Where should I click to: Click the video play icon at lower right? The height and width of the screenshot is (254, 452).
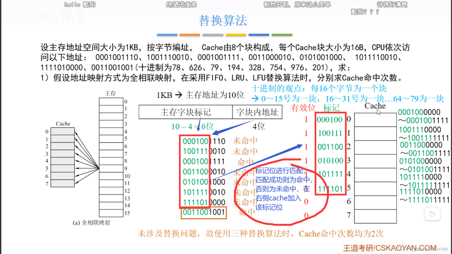(x=432, y=214)
